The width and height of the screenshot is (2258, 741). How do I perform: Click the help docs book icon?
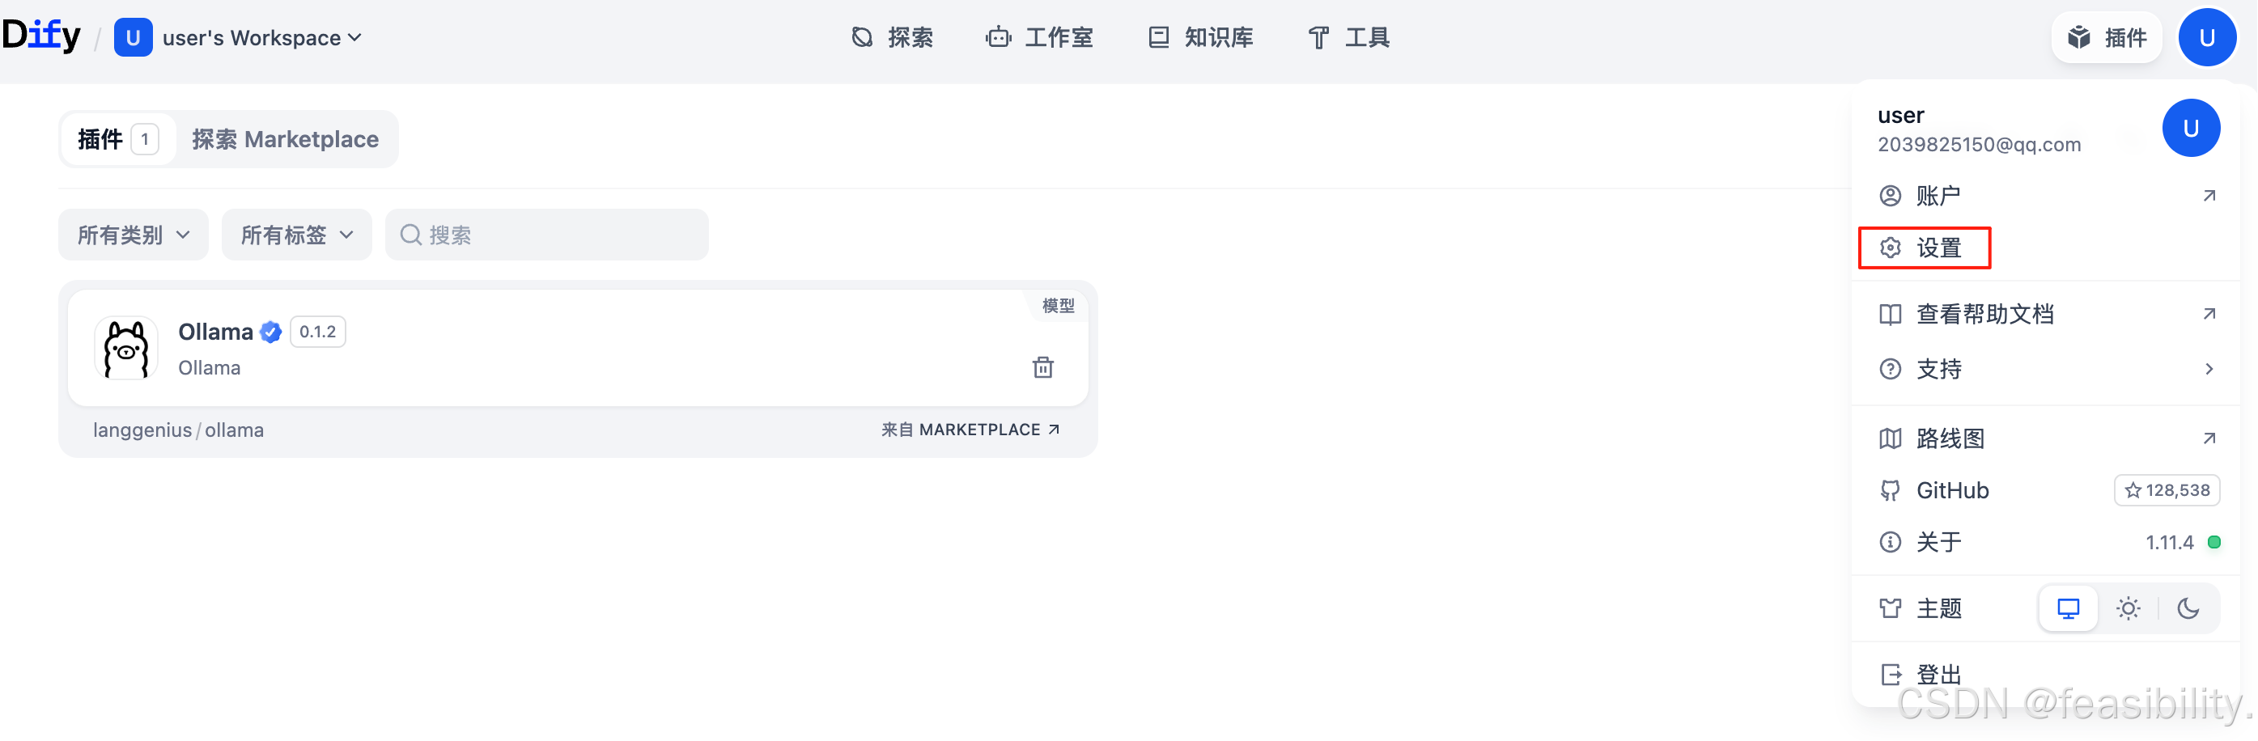[1890, 314]
